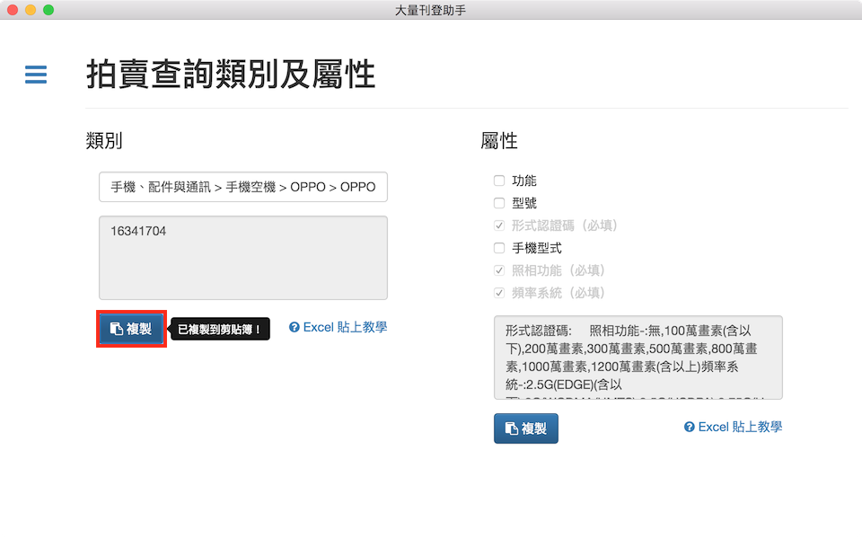862x539 pixels.
Task: Toggle the 照相功能（必填）checkbox
Action: coord(499,270)
